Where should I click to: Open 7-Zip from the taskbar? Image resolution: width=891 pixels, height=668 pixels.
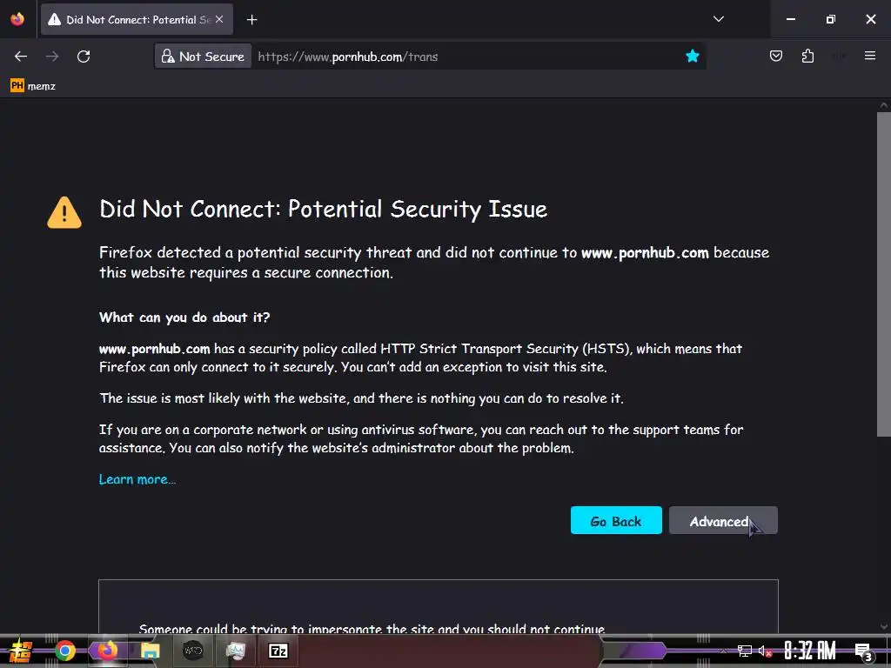point(278,651)
